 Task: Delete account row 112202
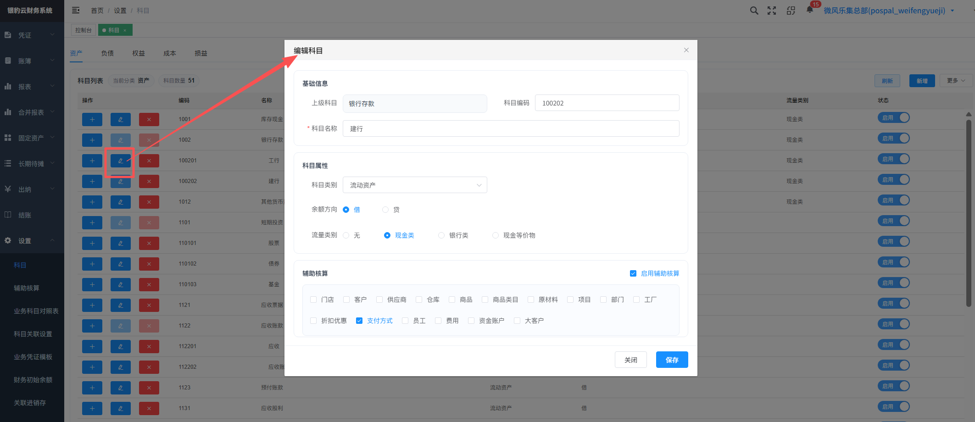click(x=149, y=367)
